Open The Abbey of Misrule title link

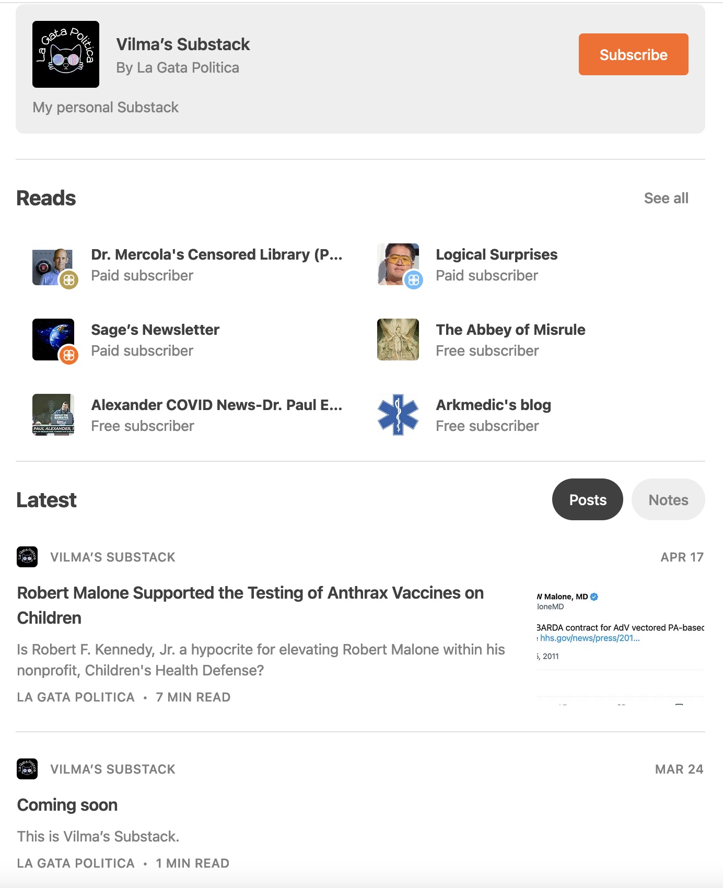510,330
